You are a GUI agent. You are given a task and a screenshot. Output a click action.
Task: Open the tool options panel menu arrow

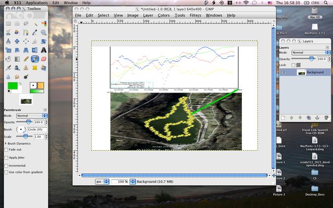click(45, 110)
